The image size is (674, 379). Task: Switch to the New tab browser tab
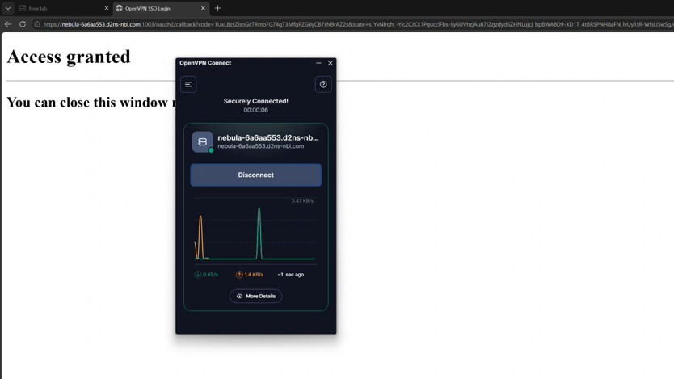coord(63,8)
